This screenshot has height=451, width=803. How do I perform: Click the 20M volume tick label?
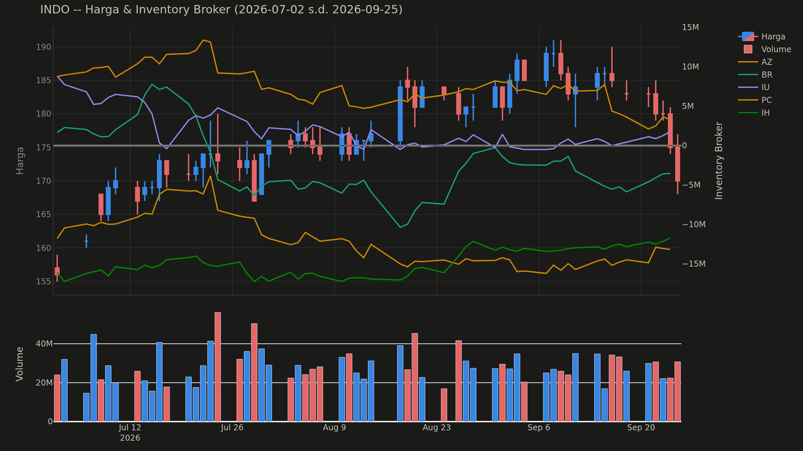(44, 383)
